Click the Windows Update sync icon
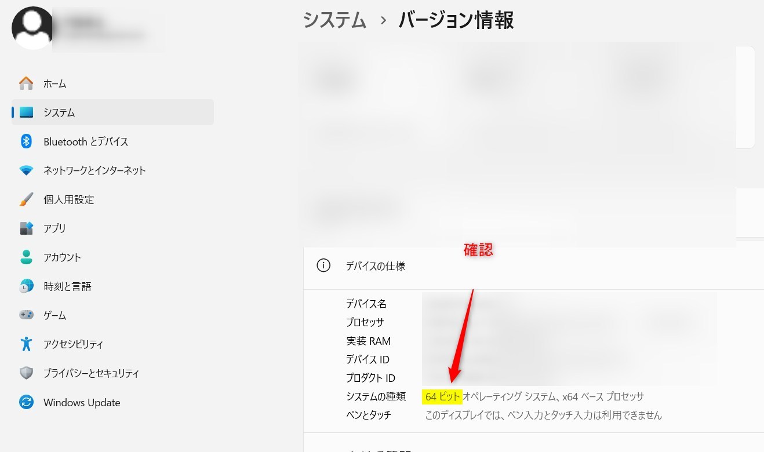The width and height of the screenshot is (764, 452). coord(26,402)
